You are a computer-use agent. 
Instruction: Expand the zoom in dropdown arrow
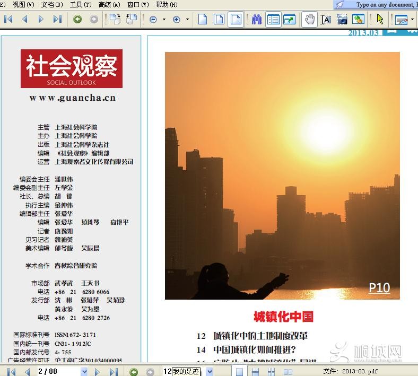187,20
